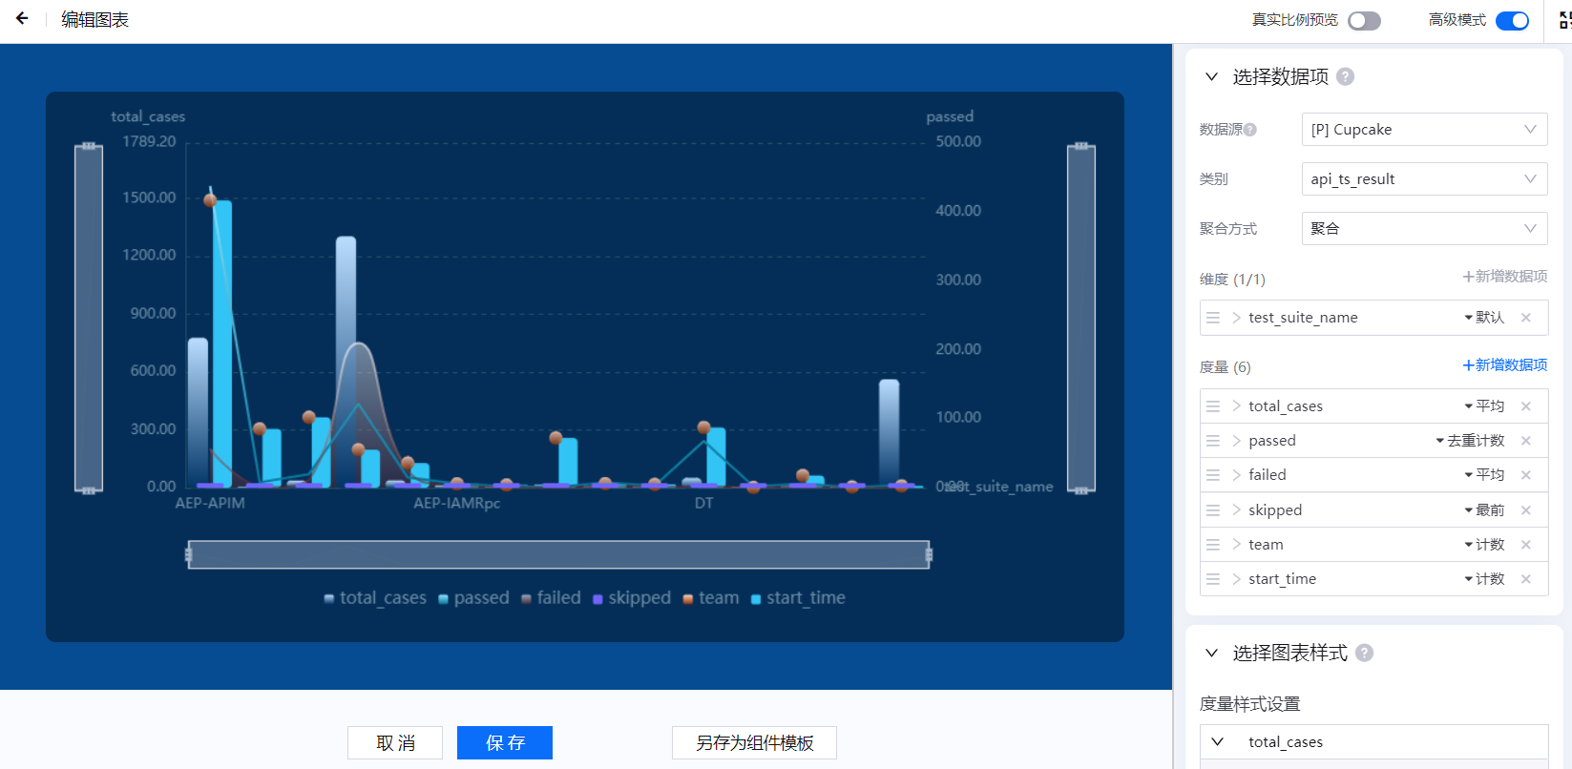Remove total_cases measure
This screenshot has height=769, width=1572.
tap(1526, 406)
